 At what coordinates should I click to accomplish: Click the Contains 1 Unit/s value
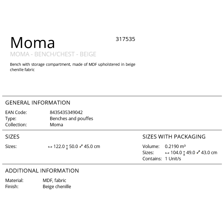click(x=173, y=159)
